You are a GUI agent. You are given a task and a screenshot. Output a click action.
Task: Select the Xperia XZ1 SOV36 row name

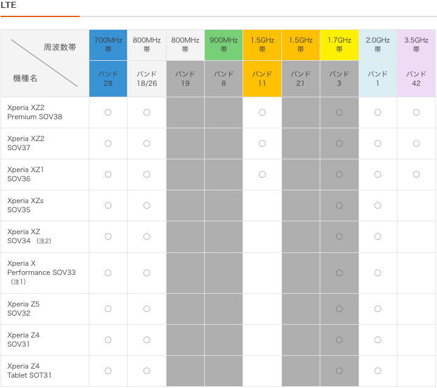click(26, 174)
